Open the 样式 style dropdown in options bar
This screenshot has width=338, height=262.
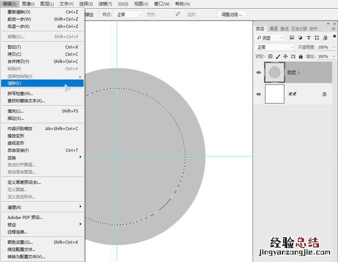pos(129,15)
